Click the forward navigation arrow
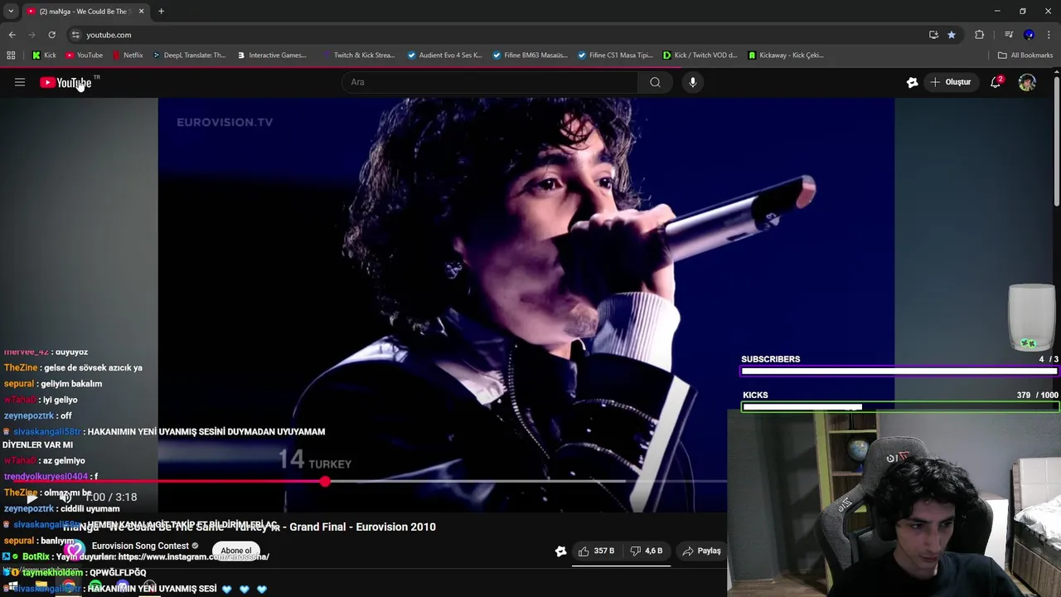Viewport: 1061px width, 597px height. coord(31,35)
